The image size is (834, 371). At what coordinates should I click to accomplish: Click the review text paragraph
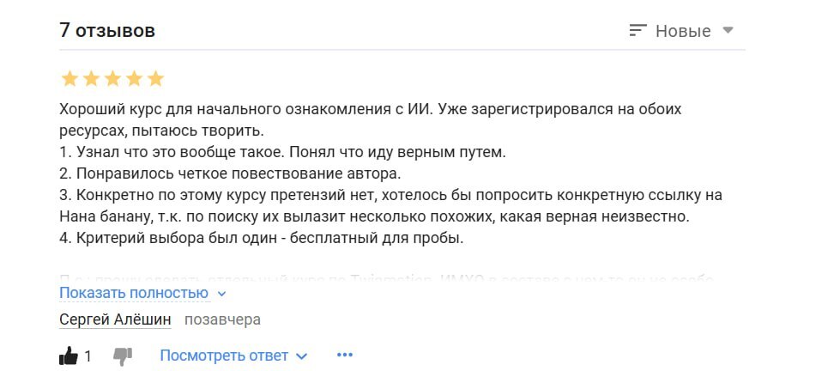[391, 173]
